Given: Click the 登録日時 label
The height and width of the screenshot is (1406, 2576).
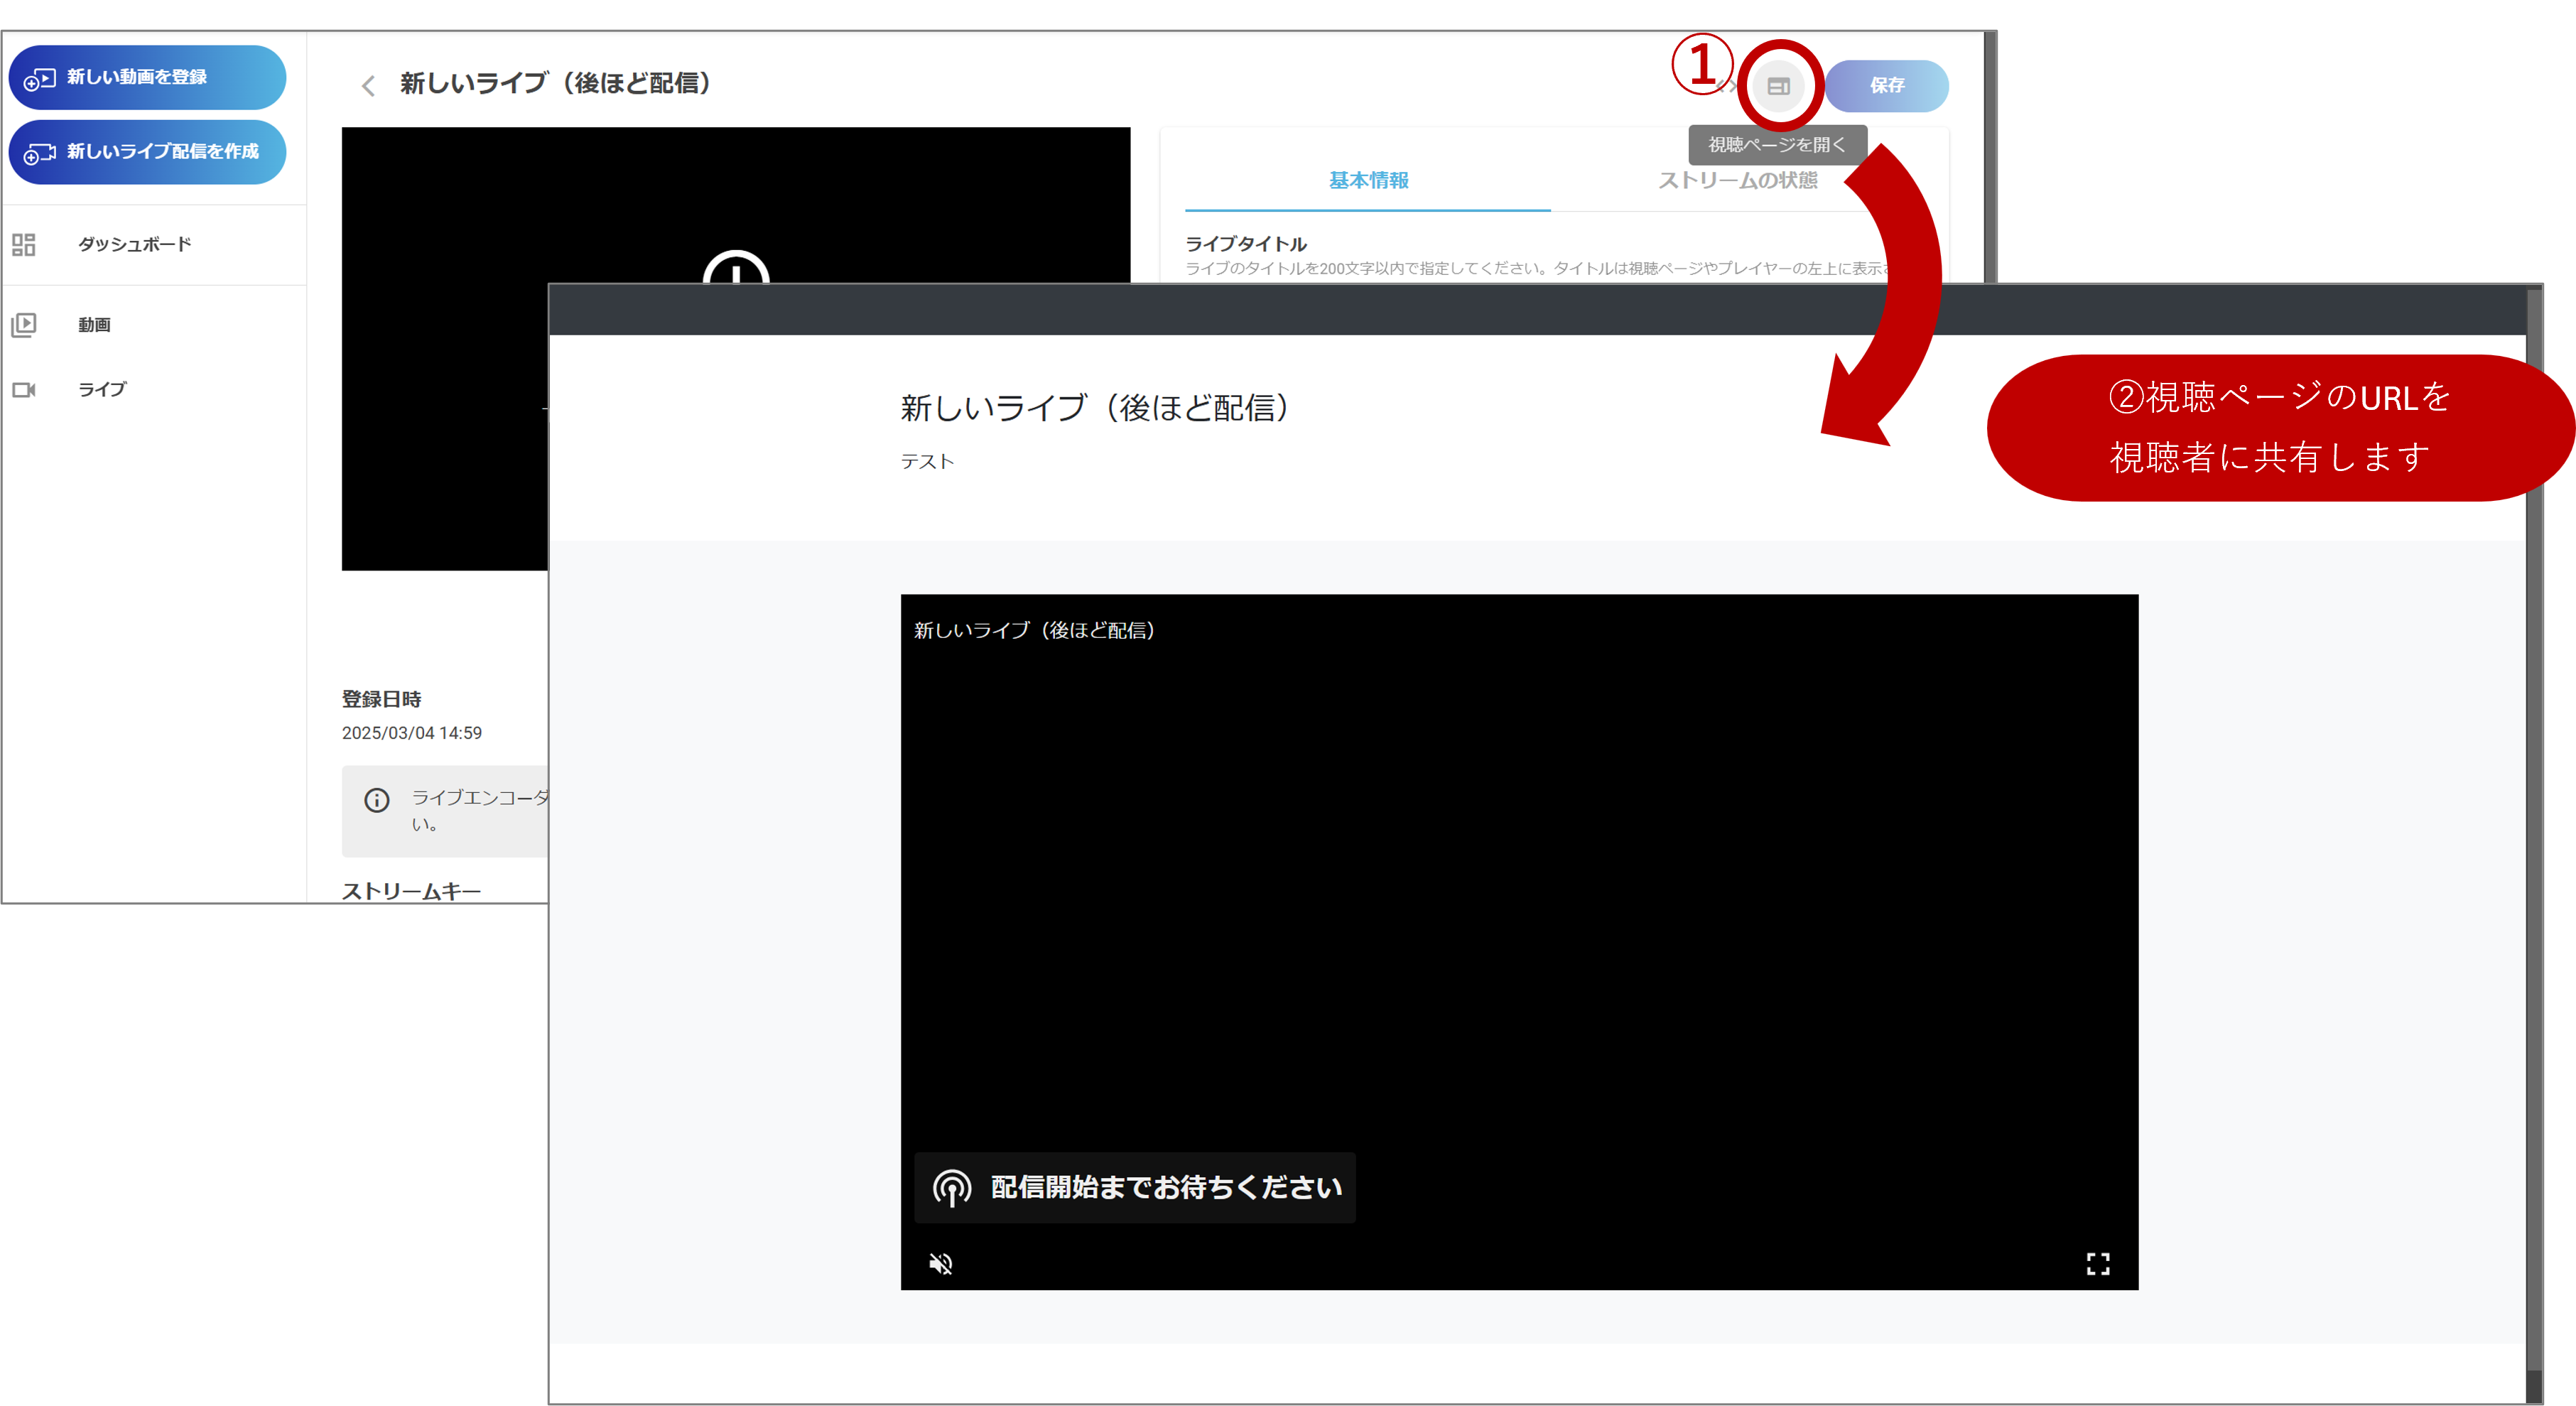Looking at the screenshot, I should tap(382, 699).
